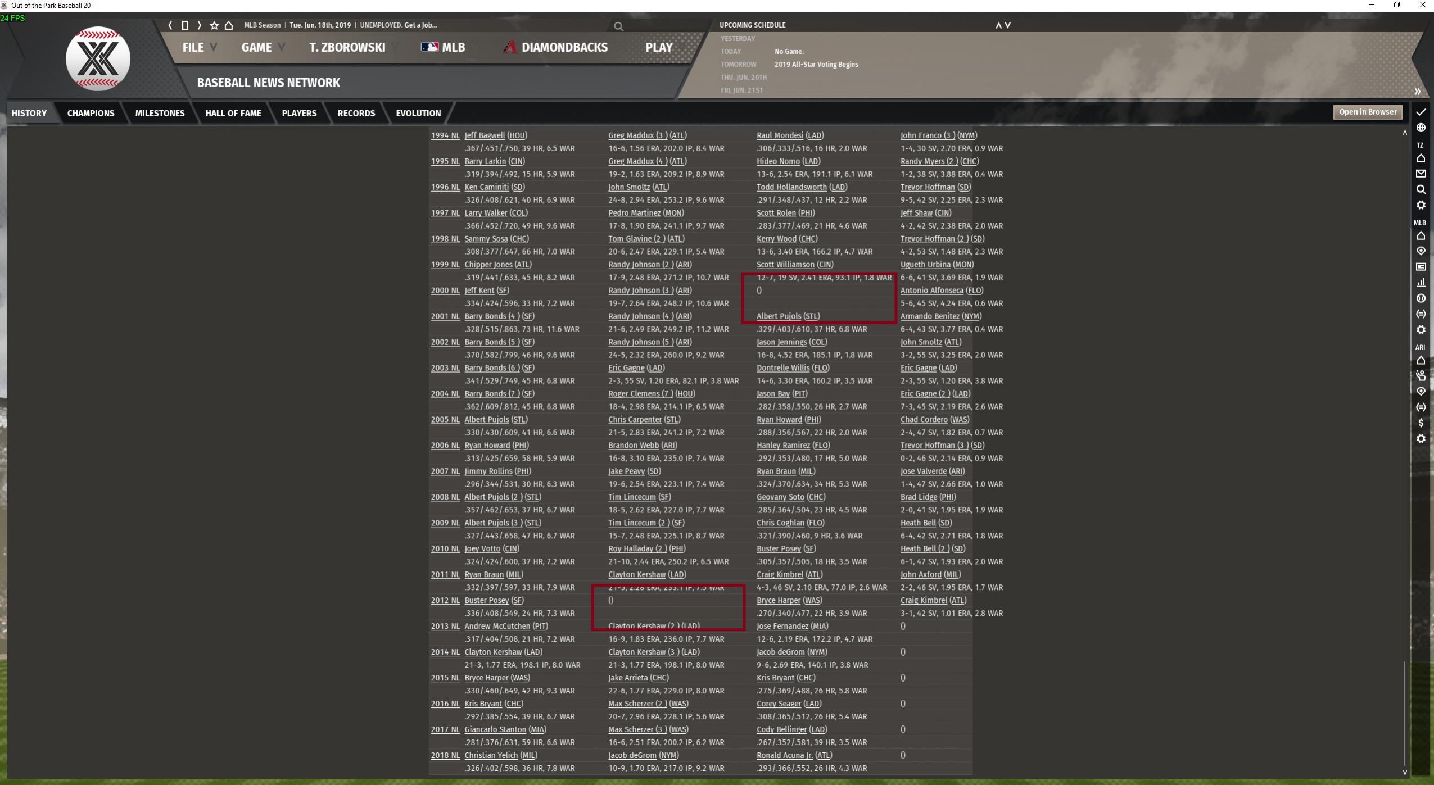Click the rectangle icon between navigation arrows
The width and height of the screenshot is (1434, 785).
click(x=185, y=25)
